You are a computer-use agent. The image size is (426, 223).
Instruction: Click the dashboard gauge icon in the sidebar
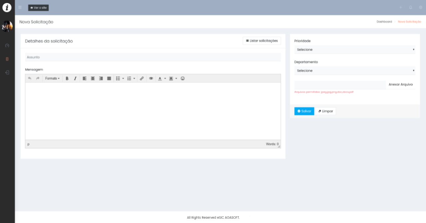click(7, 45)
